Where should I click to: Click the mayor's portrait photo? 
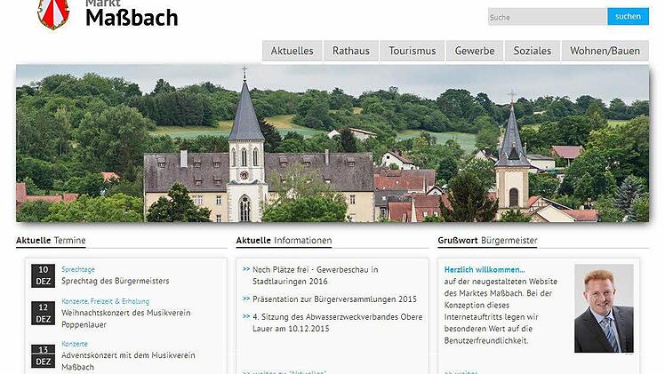[604, 308]
